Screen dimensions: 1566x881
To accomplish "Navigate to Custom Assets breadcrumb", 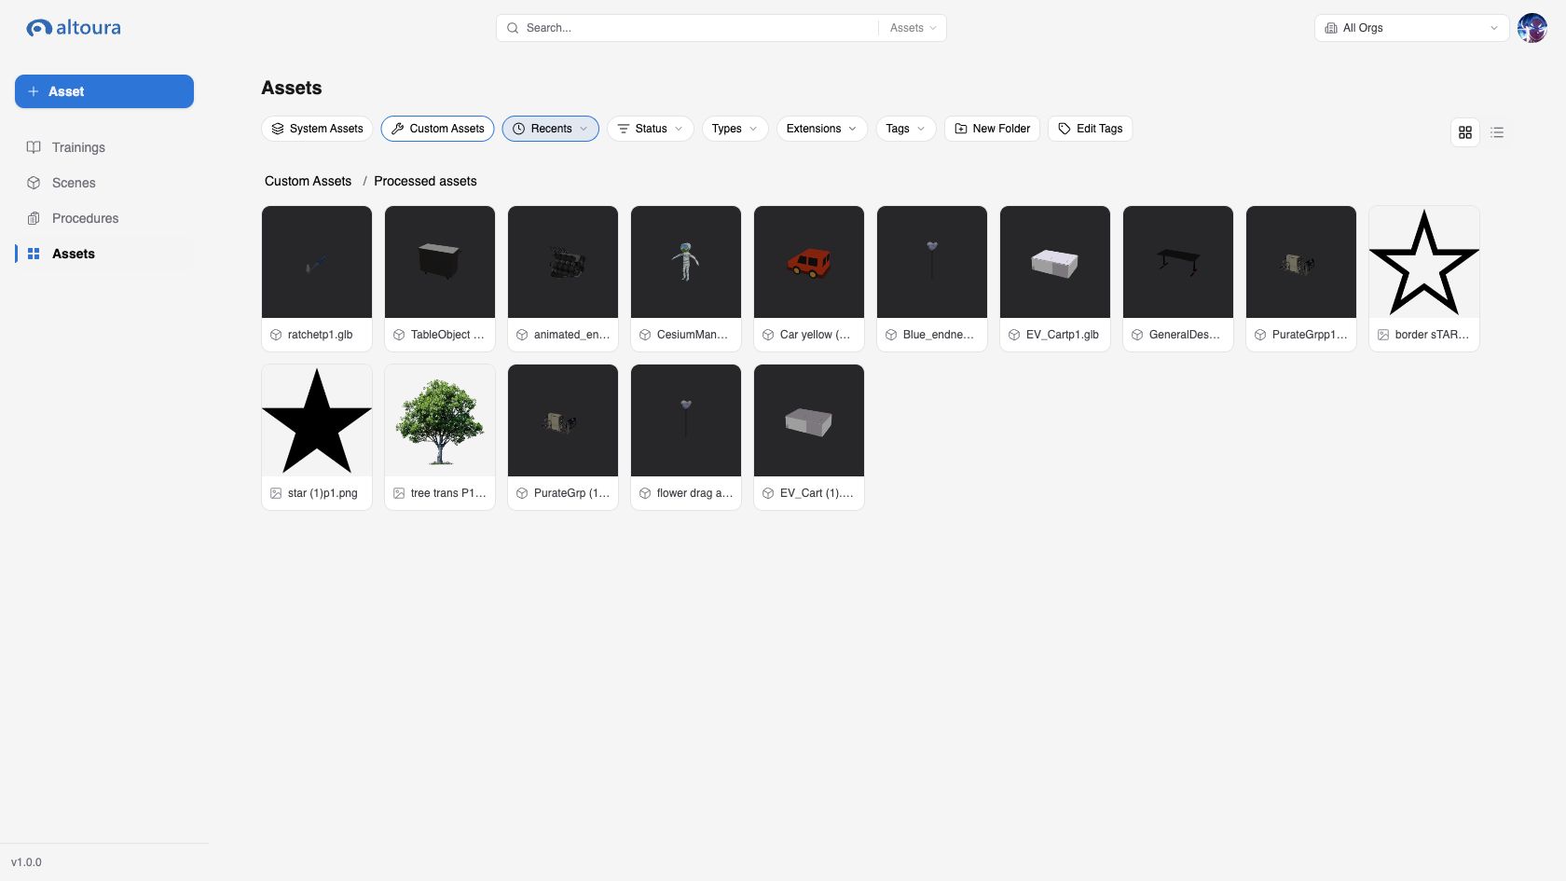I will [308, 181].
